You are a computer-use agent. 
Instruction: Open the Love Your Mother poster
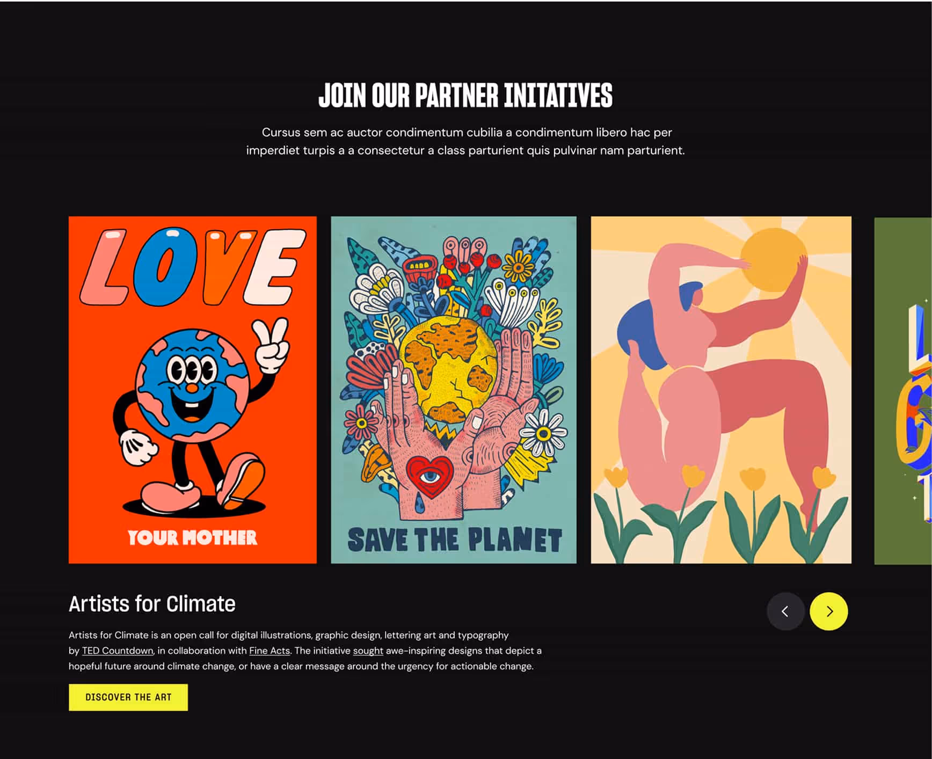coord(193,390)
